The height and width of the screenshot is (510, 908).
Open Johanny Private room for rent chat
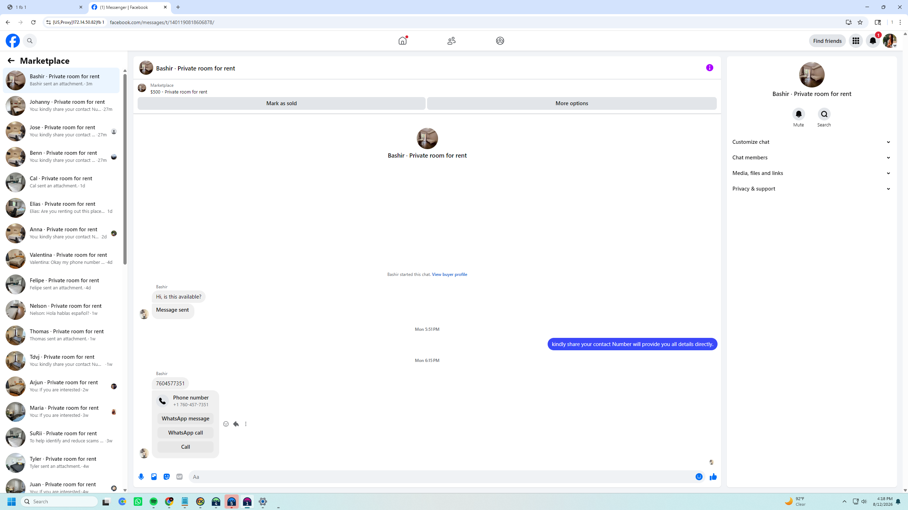61,106
